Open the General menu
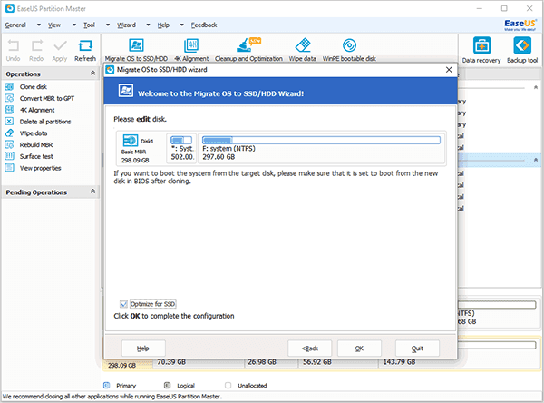Viewport: 544px width, 403px height. (x=15, y=25)
